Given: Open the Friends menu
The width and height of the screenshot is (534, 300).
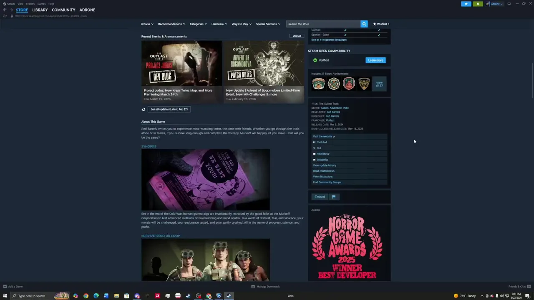Looking at the screenshot, I should coord(30,4).
